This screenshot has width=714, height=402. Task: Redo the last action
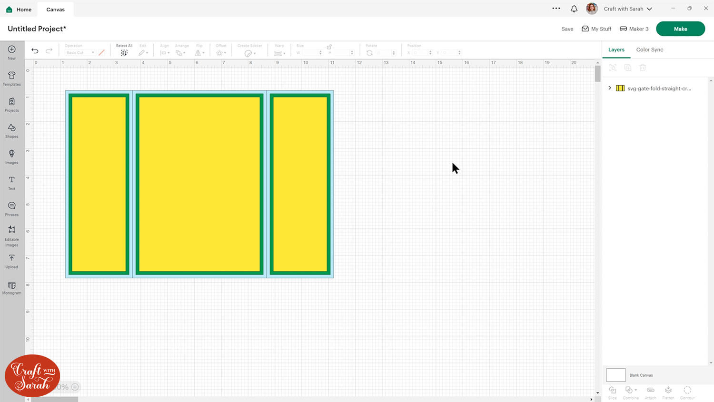[49, 51]
